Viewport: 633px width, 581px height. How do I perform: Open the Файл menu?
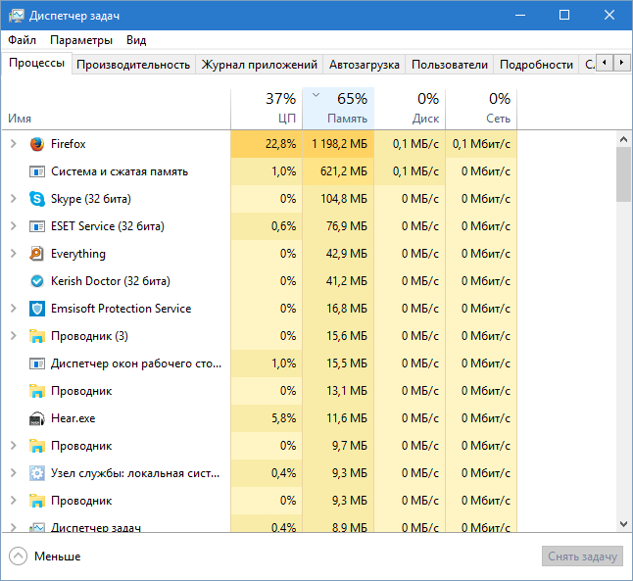click(22, 40)
